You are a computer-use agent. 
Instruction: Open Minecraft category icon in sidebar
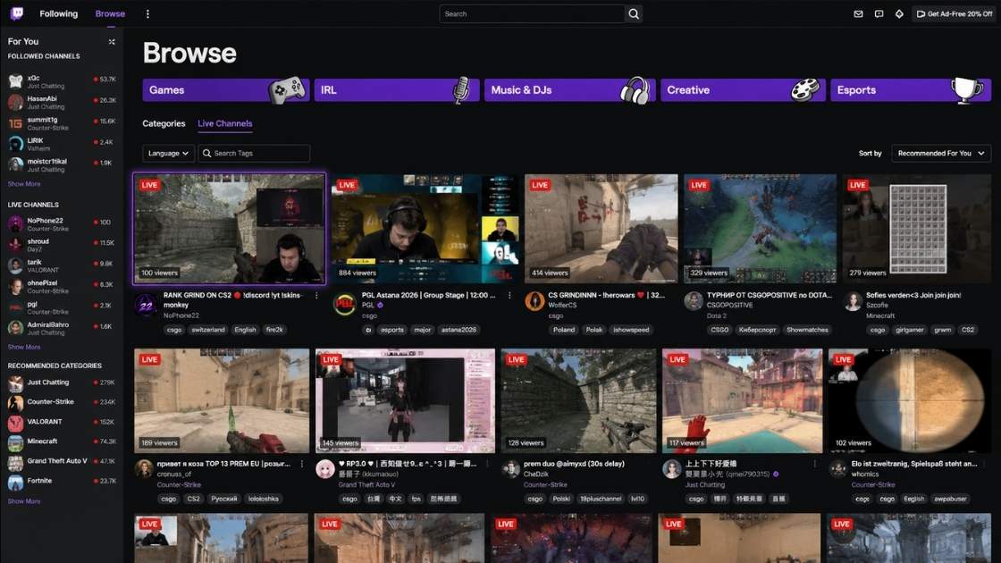(x=15, y=442)
